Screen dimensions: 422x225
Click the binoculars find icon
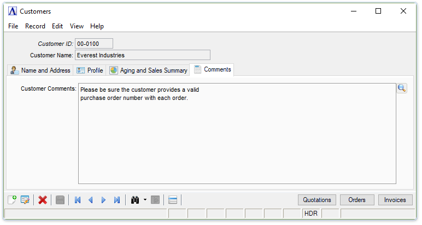(135, 200)
